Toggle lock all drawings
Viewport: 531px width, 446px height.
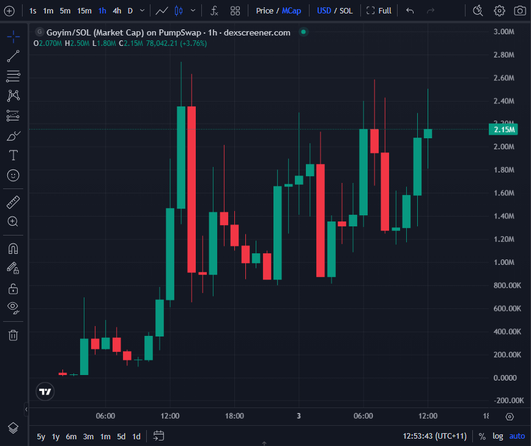[13, 289]
